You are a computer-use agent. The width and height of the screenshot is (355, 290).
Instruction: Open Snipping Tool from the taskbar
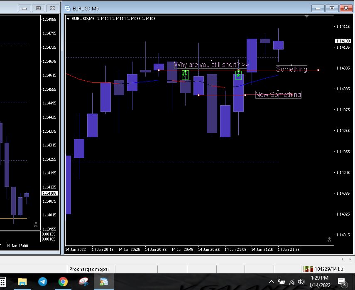tap(83, 282)
